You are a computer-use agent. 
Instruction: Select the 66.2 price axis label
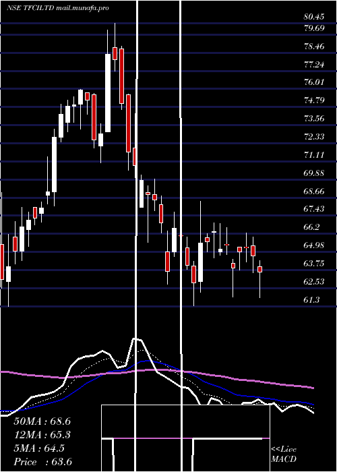[x=311, y=227]
